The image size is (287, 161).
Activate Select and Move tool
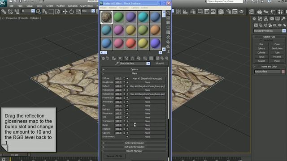click(65, 12)
